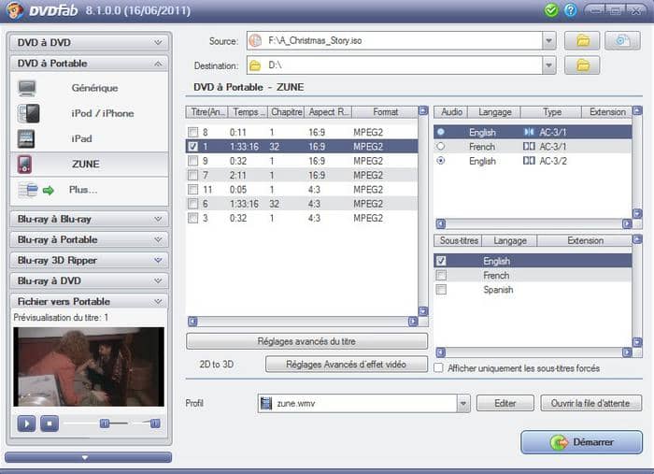Load source from disc image icon

coord(622,41)
